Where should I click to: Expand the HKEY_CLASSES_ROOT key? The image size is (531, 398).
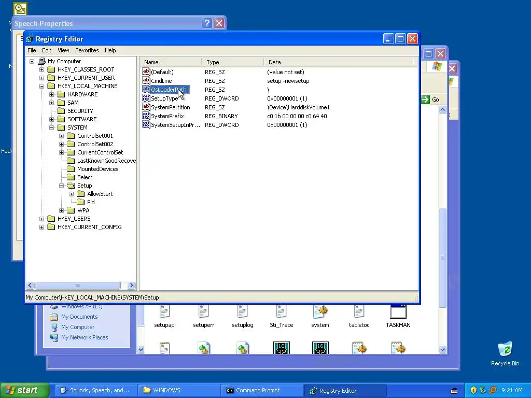click(x=41, y=69)
